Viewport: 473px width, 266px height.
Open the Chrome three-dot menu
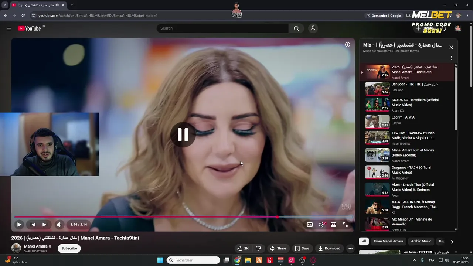(x=467, y=16)
